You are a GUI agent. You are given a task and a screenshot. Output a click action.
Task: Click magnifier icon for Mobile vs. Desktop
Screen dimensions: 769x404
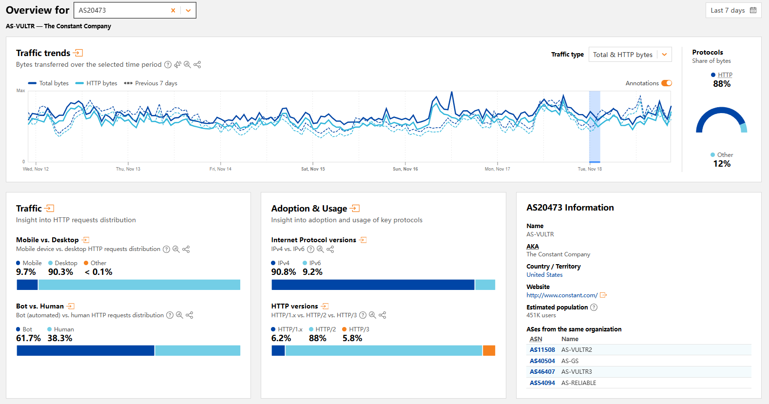176,249
